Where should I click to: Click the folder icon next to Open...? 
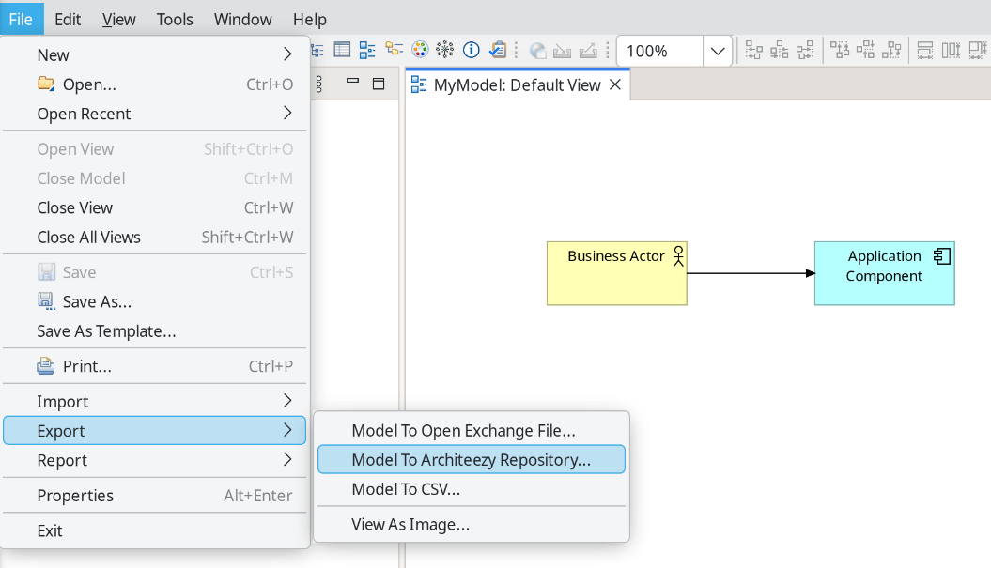coord(45,84)
